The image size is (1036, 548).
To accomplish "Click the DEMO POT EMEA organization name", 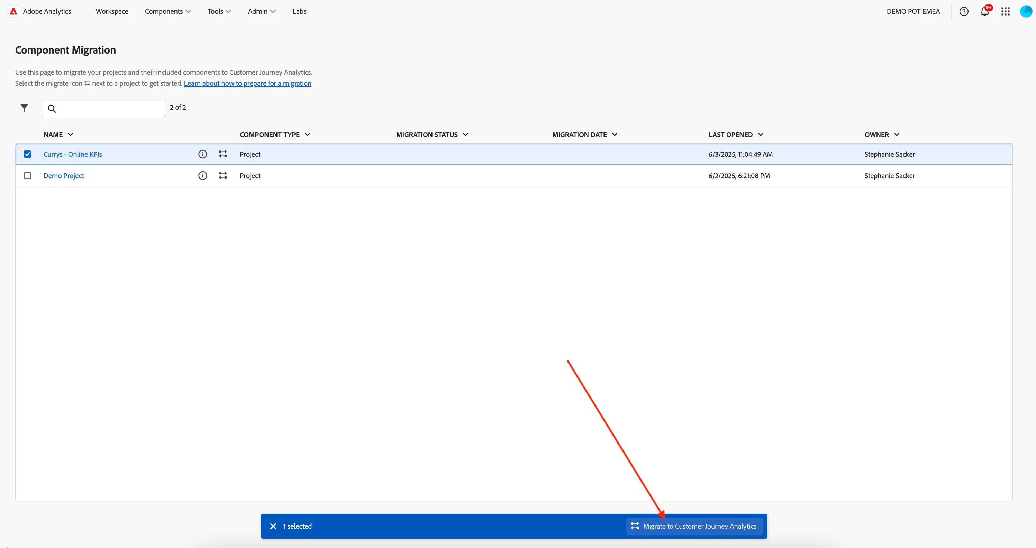I will click(x=913, y=11).
